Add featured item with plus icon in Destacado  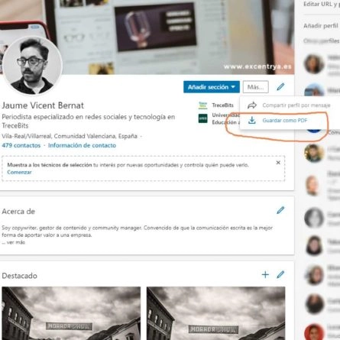click(265, 274)
